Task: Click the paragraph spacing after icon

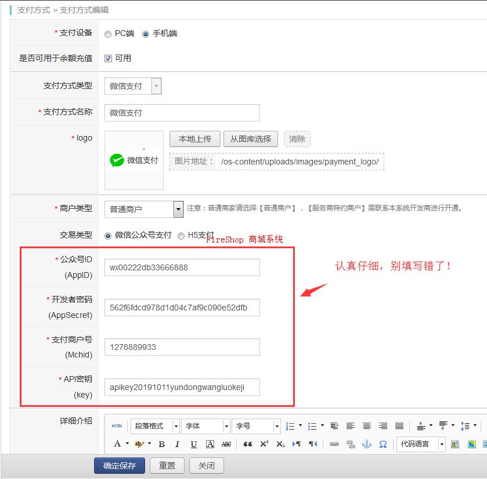Action: [443, 426]
